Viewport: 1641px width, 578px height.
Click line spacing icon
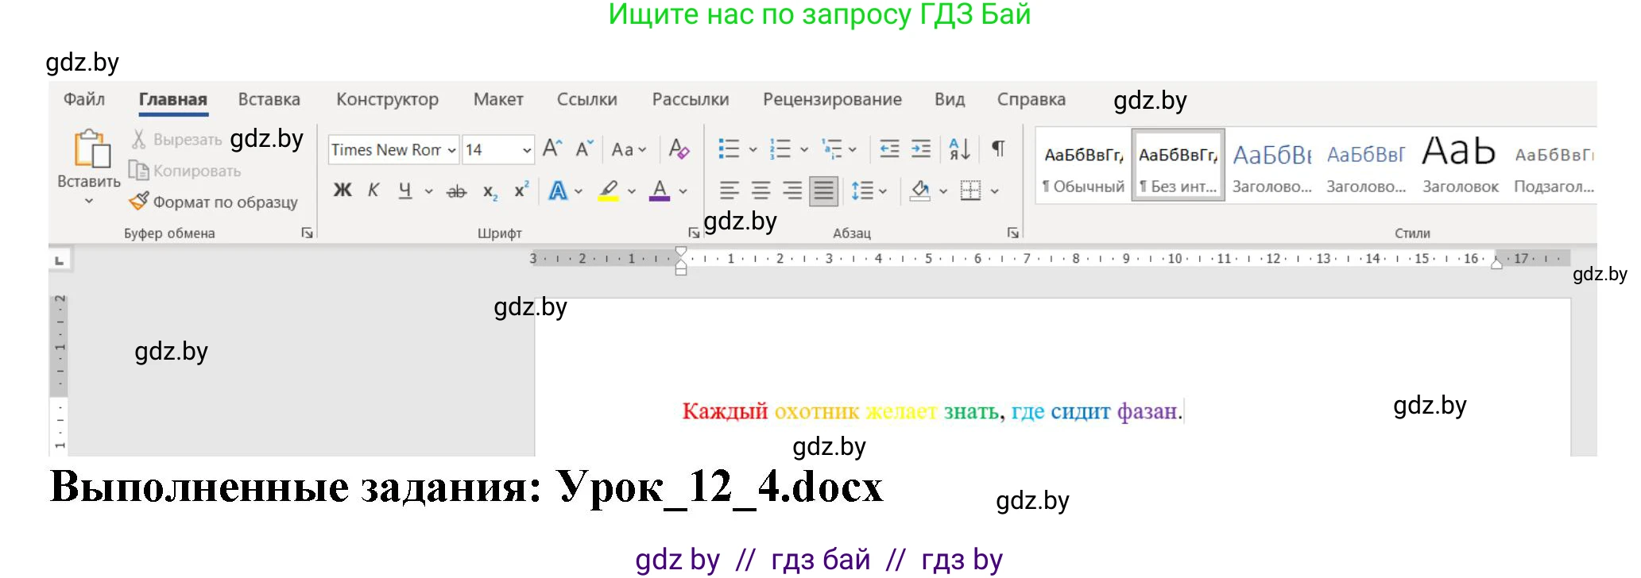(861, 191)
